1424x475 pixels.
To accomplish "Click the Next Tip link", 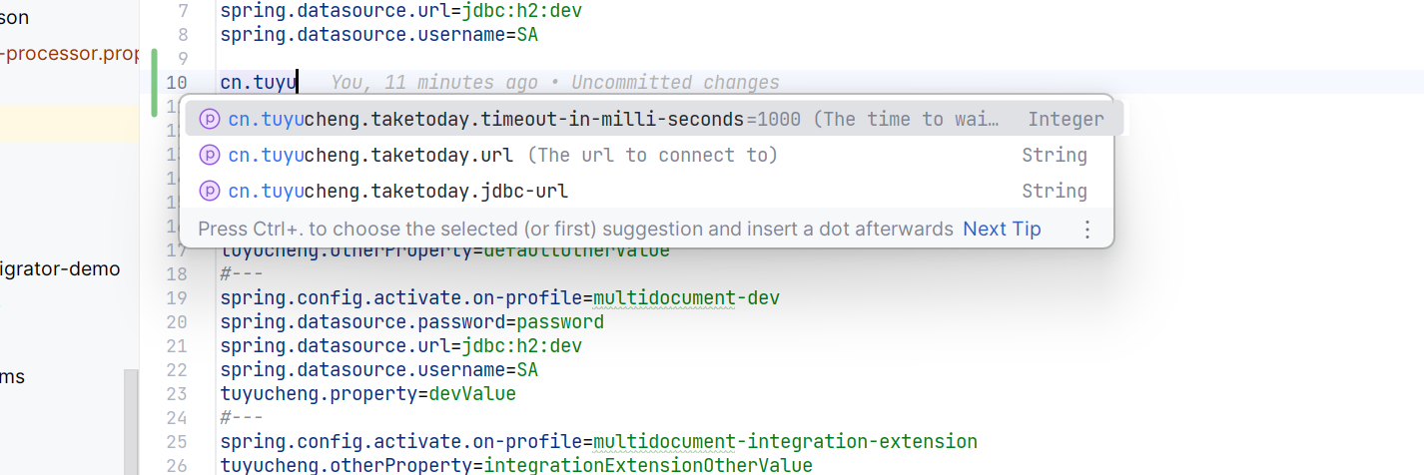I will point(1002,229).
